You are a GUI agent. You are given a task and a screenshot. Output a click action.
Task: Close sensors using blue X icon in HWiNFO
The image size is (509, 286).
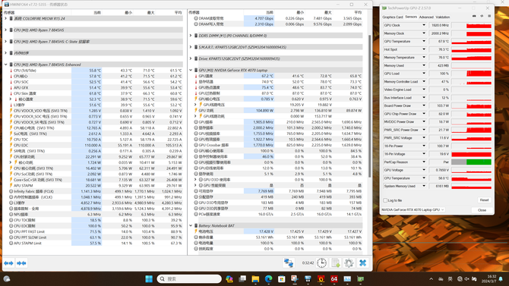362,263
